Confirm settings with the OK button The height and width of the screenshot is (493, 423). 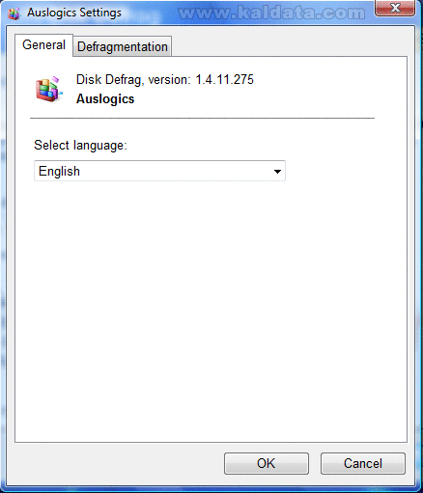click(x=267, y=463)
